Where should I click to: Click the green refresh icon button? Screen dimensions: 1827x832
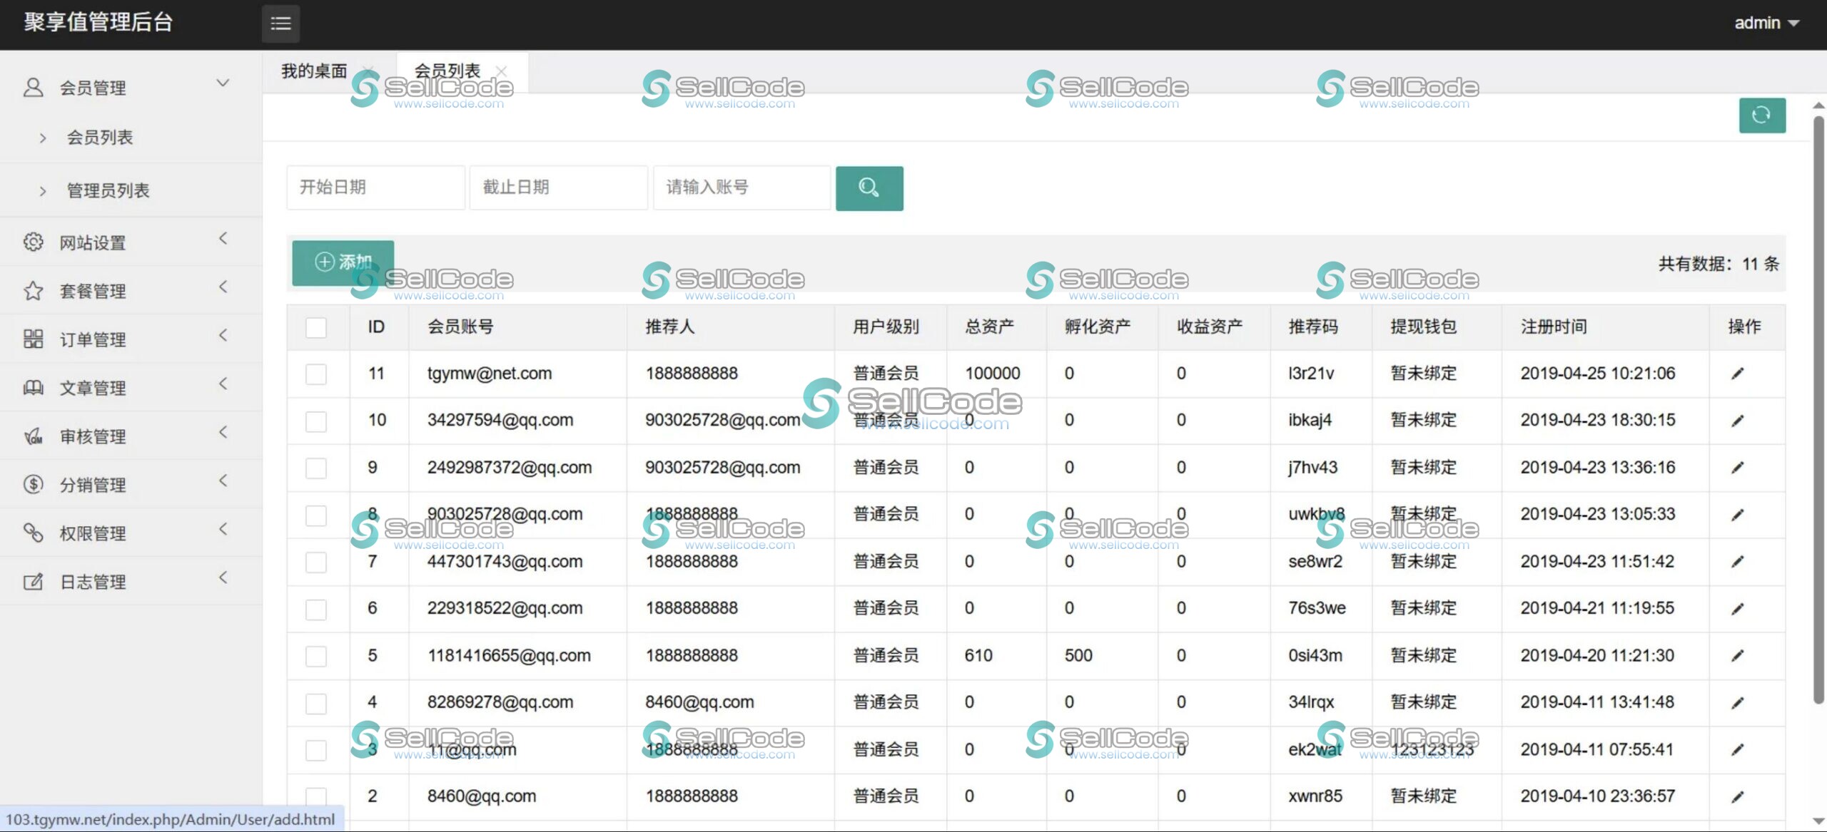[x=1761, y=115]
